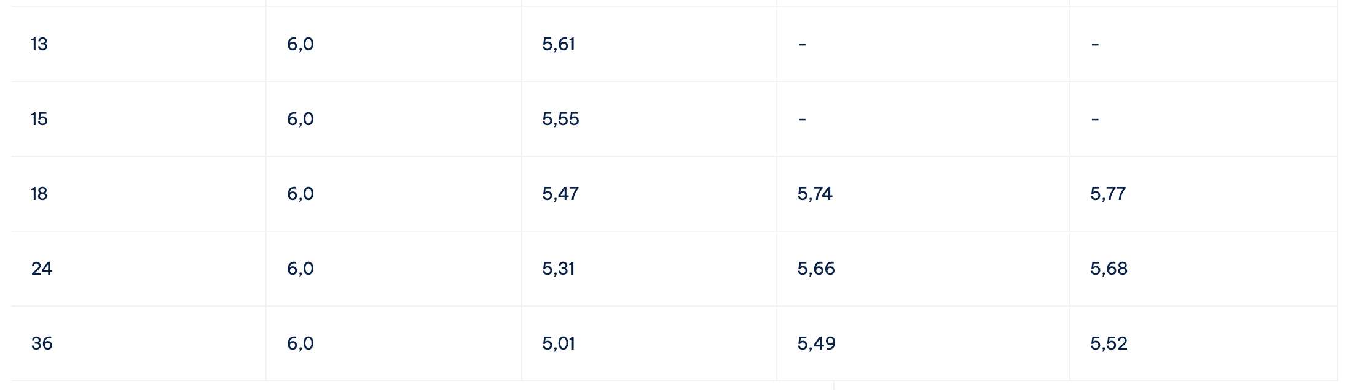The image size is (1347, 390).
Task: Click the 6,0 value in row 36
Action: 300,343
